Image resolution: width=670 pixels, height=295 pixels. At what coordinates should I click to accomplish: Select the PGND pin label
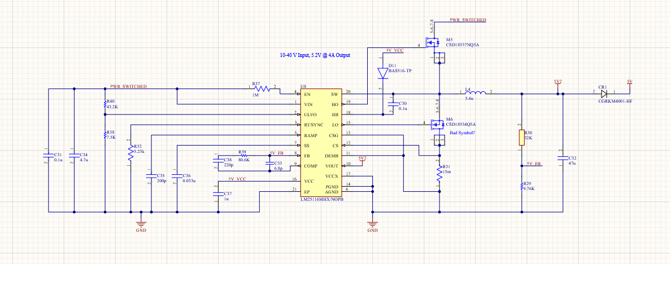coord(332,186)
